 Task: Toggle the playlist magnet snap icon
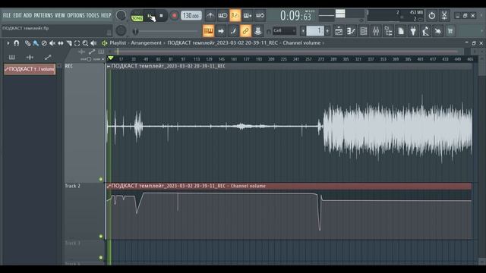pyautogui.click(x=17, y=43)
